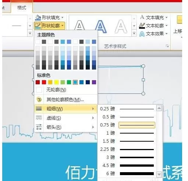
Task: Pick the dark red standard color
Action: click(x=38, y=82)
